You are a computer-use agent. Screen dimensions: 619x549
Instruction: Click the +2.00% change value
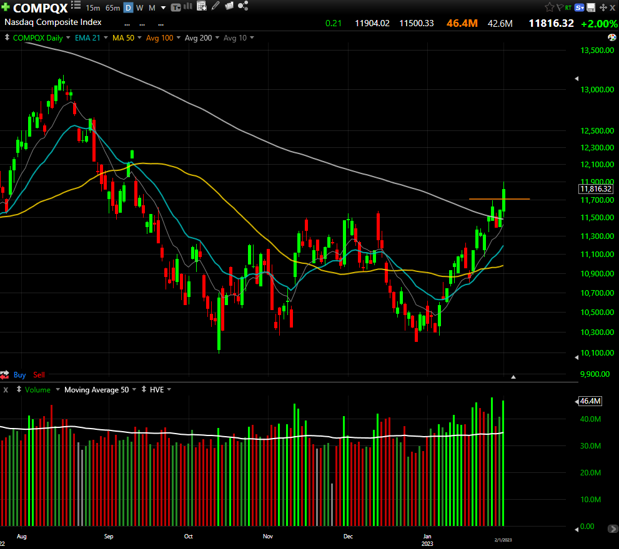pyautogui.click(x=599, y=24)
